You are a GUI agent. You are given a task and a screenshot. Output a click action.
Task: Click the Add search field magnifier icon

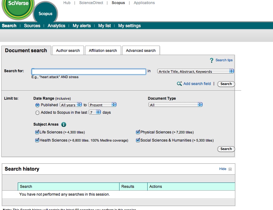tap(179, 83)
